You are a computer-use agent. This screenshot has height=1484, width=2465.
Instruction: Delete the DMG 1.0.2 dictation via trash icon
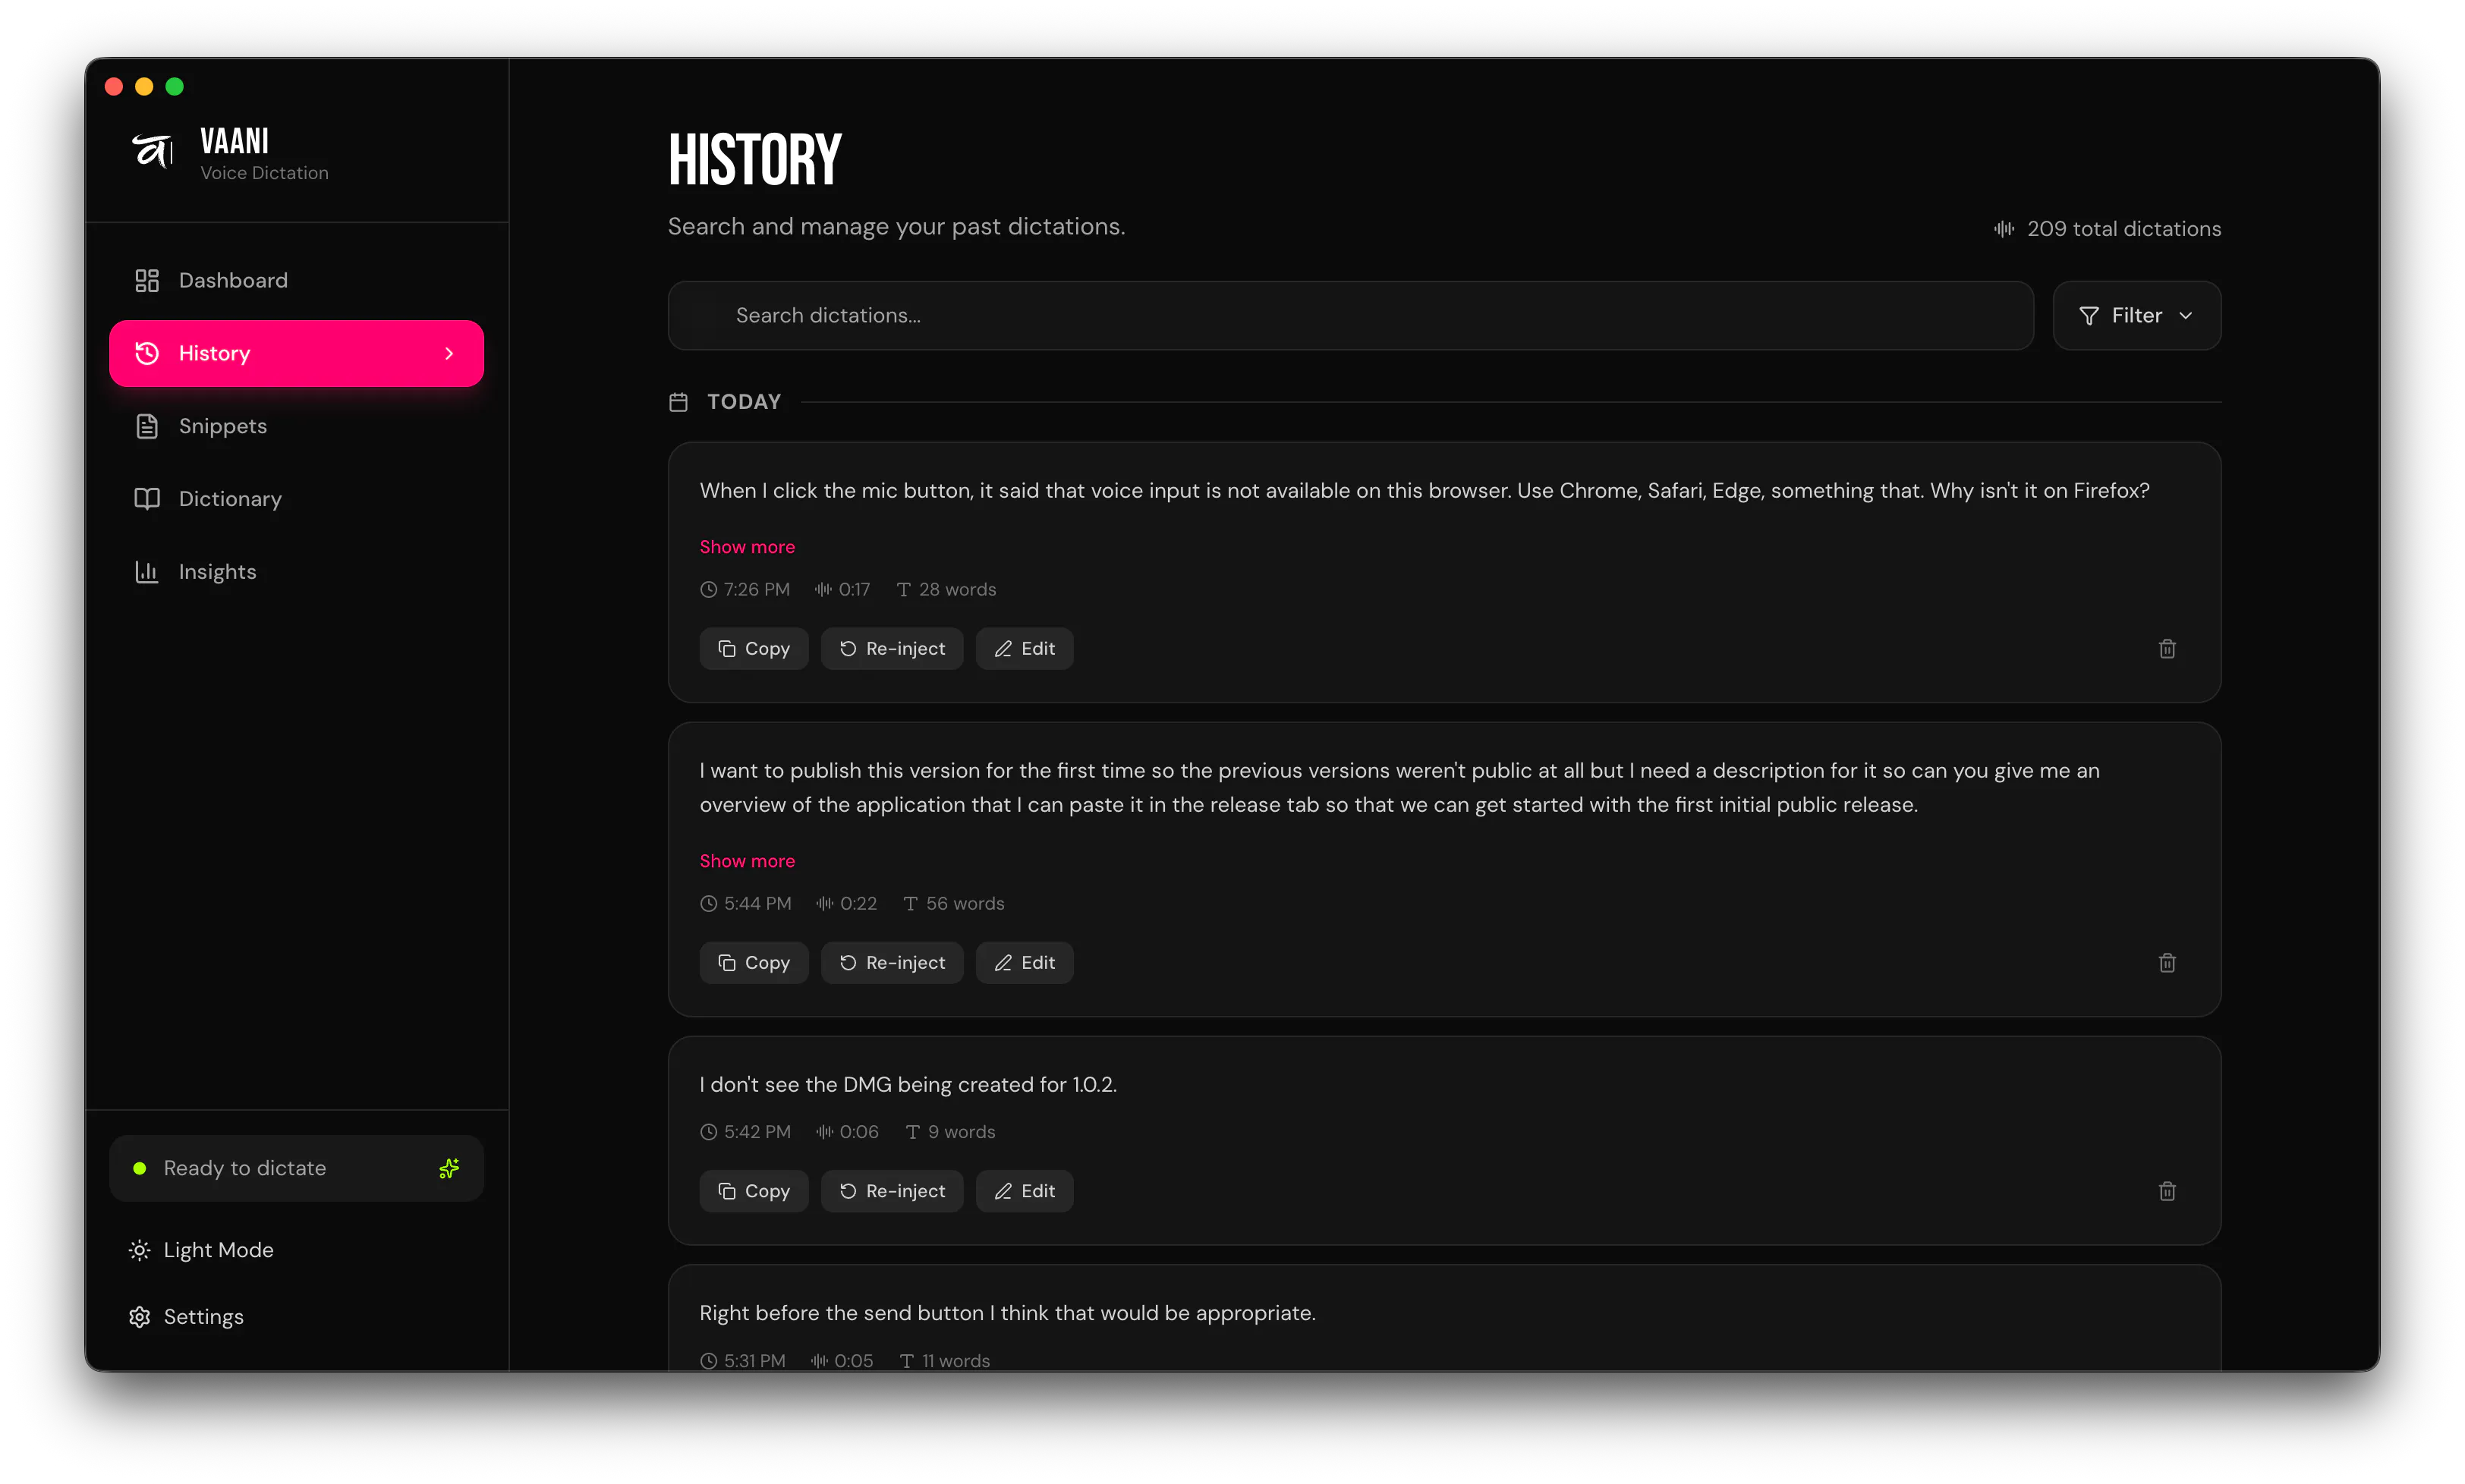coord(2166,1190)
